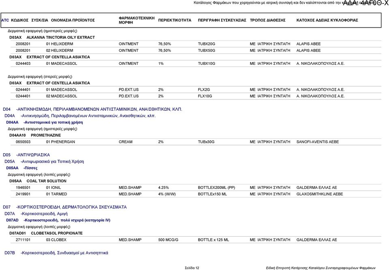Select FLX2G packaging cell
Screen dimensions: 389x270
click(x=204, y=90)
